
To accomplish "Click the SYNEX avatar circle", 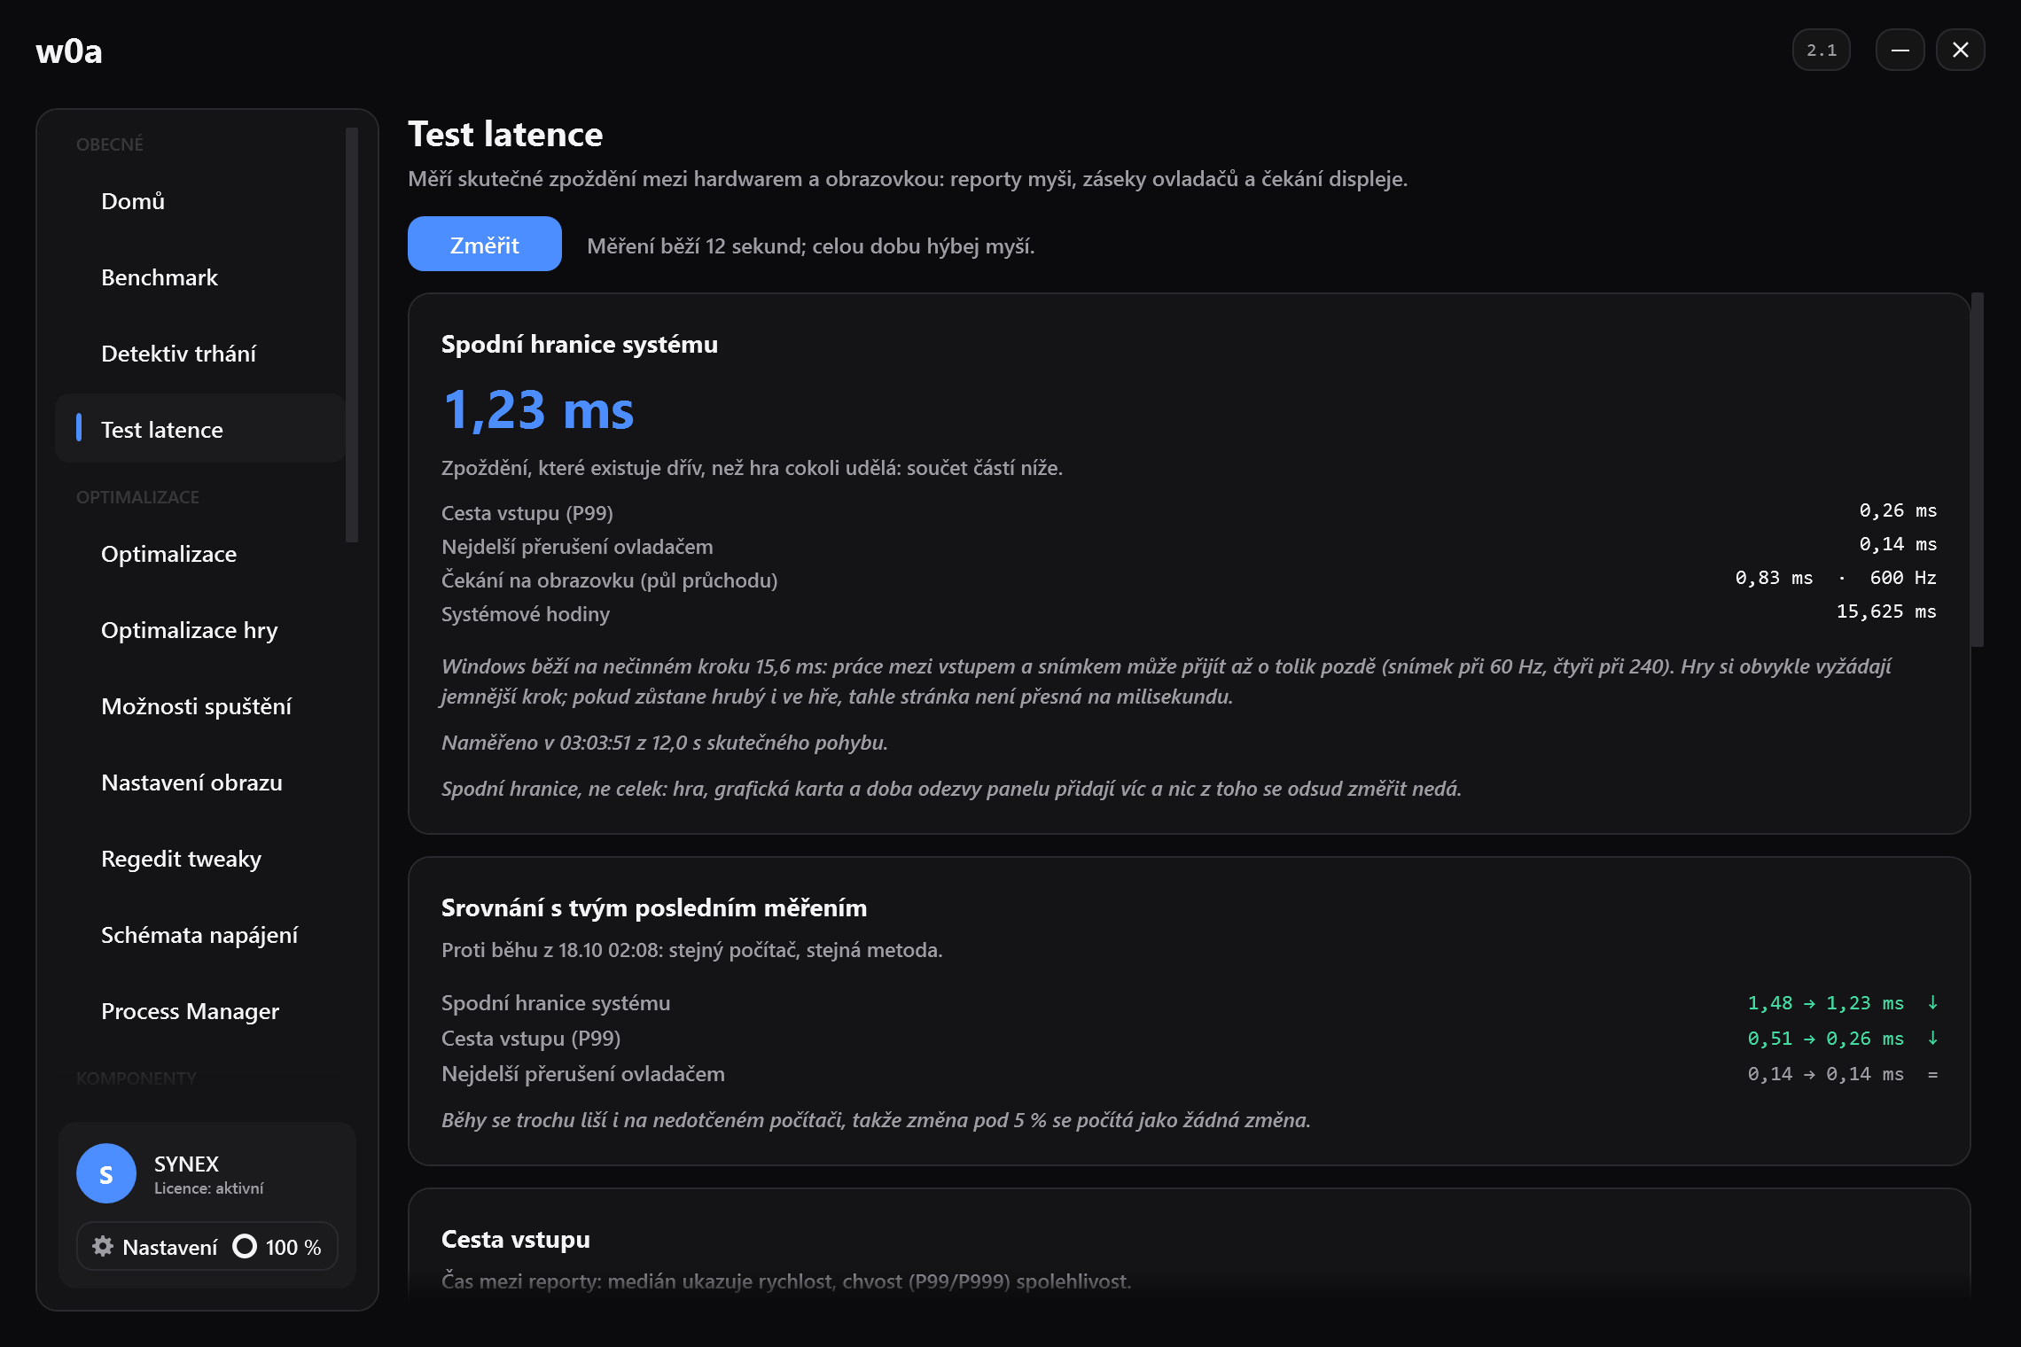I will tap(106, 1173).
